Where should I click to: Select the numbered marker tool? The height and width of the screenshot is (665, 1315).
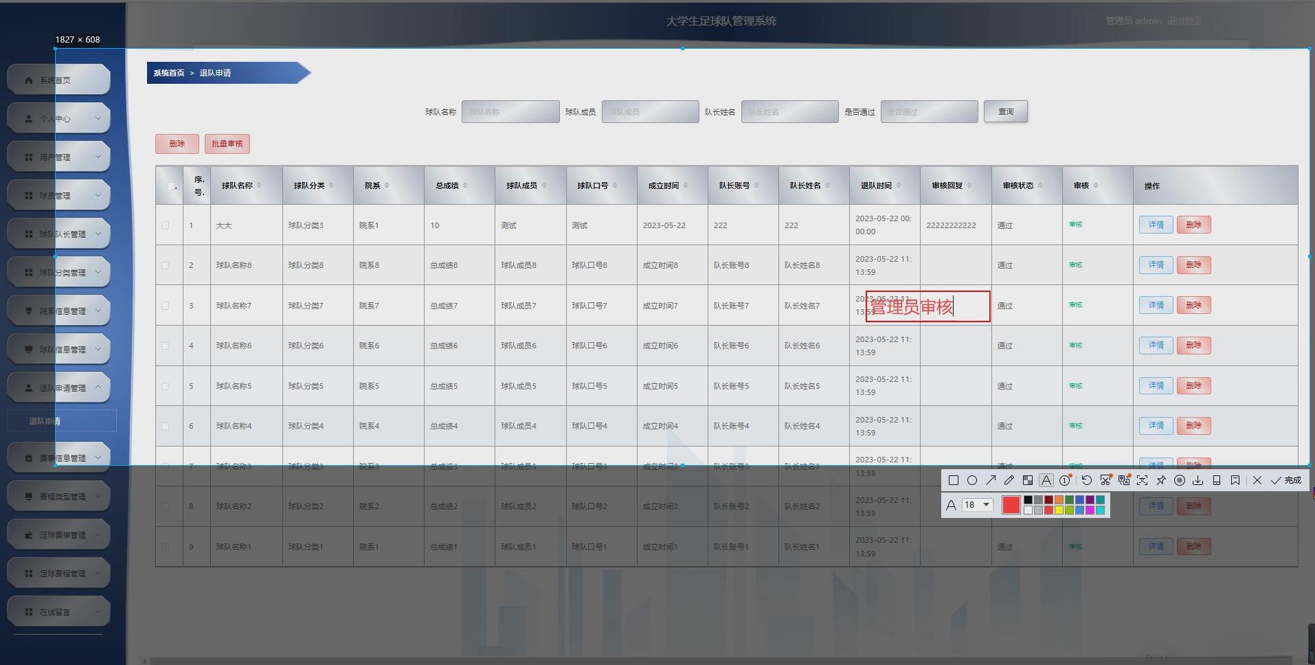click(1065, 481)
